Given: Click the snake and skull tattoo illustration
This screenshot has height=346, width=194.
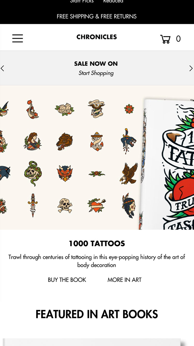Looking at the screenshot, I should point(33,173).
